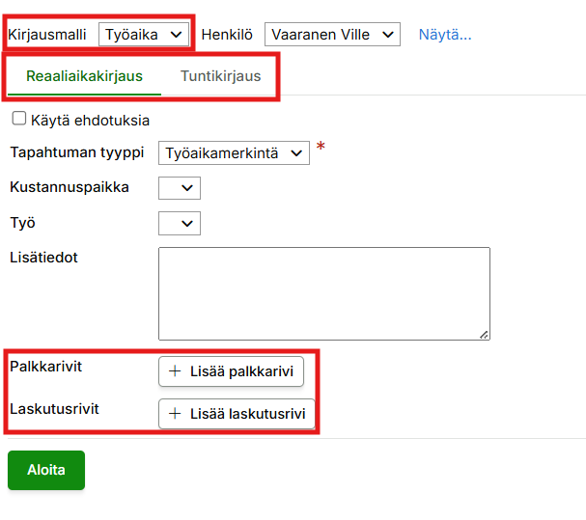
Task: Click the Lisätiedot text area resize handle
Action: click(484, 334)
